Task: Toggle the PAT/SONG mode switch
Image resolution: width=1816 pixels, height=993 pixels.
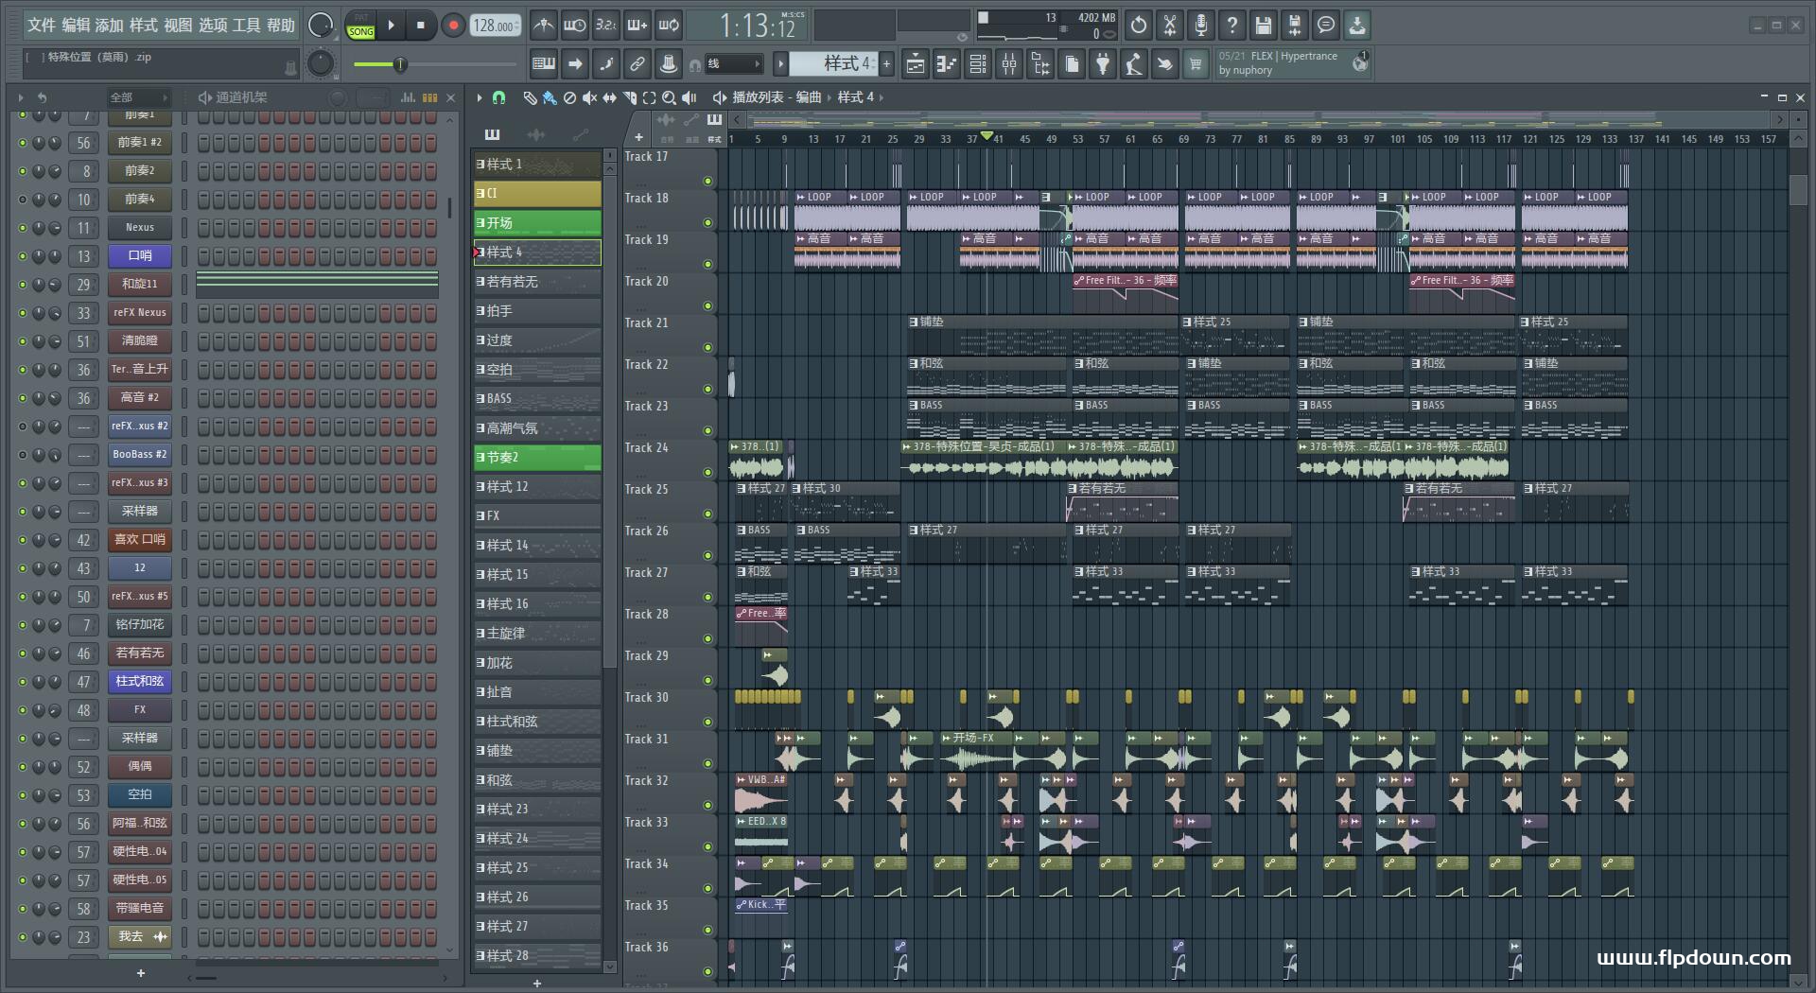Action: tap(360, 26)
